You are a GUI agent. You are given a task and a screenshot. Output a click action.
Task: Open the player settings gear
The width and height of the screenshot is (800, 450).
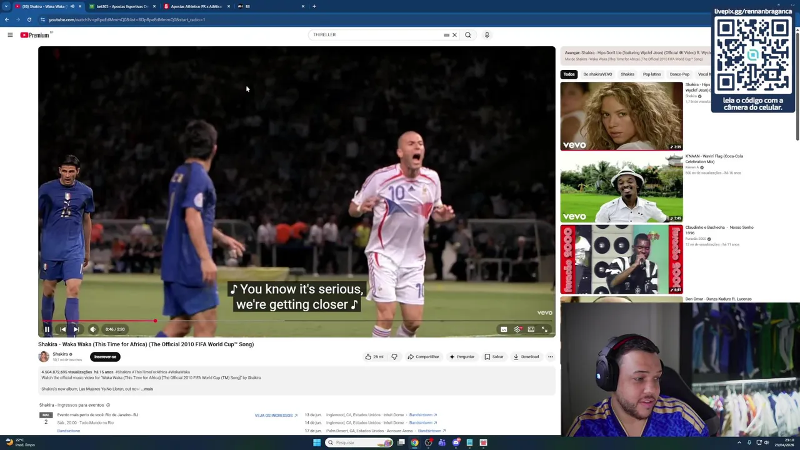[517, 329]
